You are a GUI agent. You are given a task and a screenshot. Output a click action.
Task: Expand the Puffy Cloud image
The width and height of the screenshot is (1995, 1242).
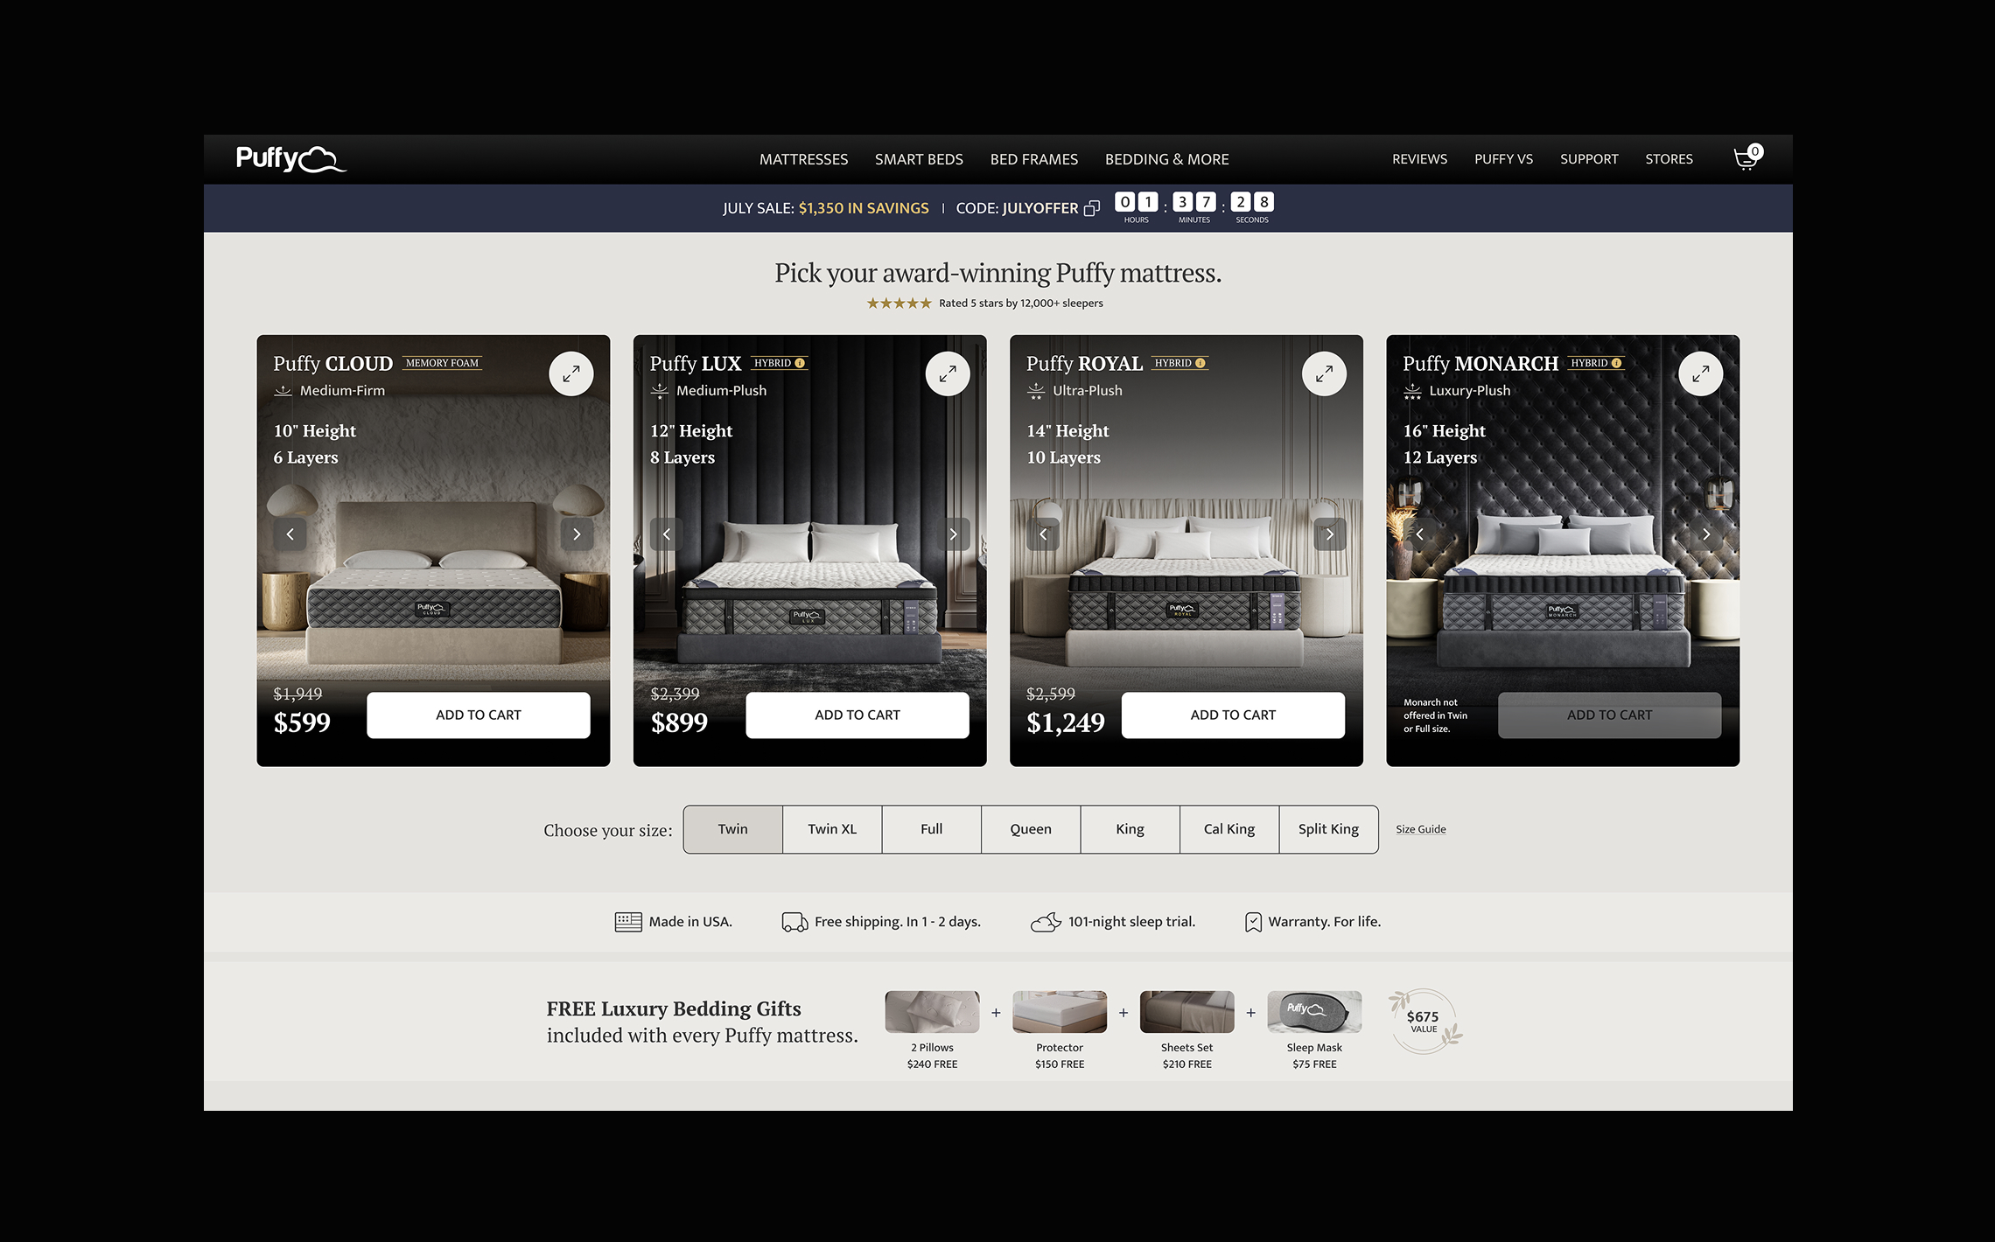571,374
